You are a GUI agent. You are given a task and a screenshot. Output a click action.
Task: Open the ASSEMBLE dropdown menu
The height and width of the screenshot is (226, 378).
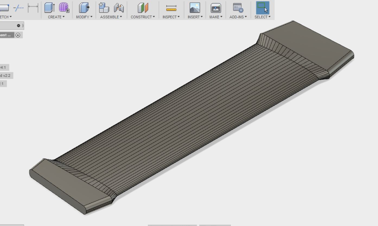click(111, 17)
